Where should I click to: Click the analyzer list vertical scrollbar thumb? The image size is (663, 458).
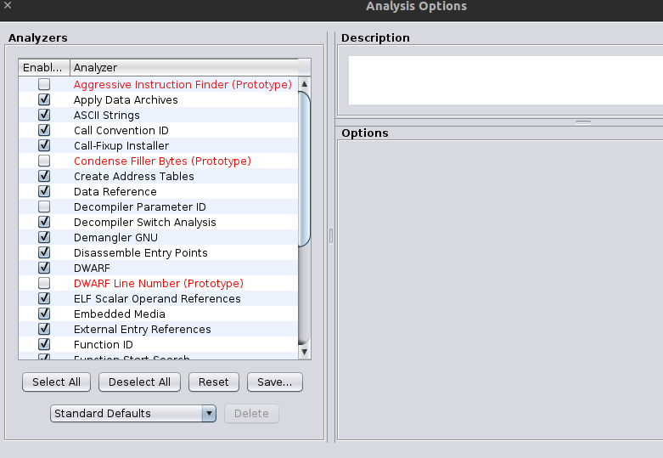(x=305, y=170)
